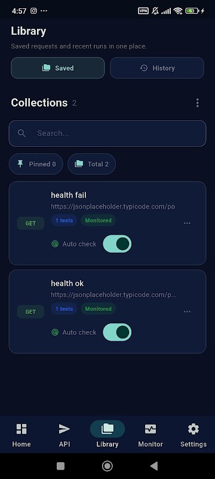This screenshot has width=215, height=479.
Task: Tap the search magnifier icon
Action: tap(21, 133)
